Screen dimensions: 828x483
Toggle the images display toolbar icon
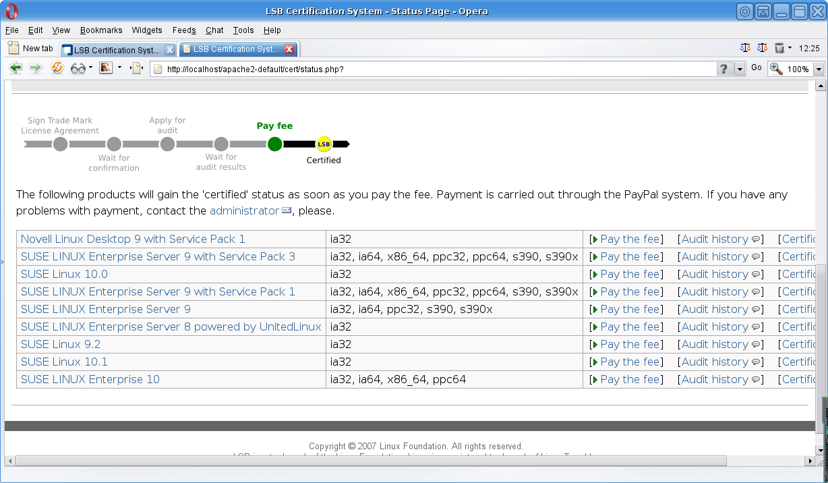[x=106, y=67]
